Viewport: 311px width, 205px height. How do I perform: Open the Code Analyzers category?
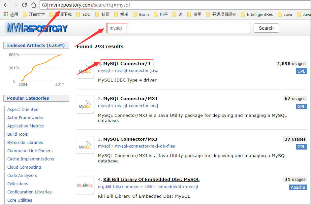[x=22, y=175]
